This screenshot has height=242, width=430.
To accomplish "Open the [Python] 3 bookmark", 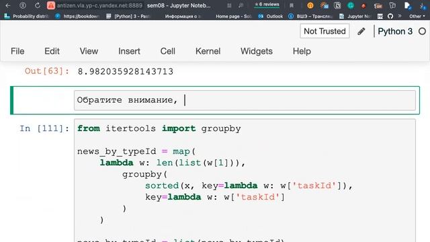I will click(128, 16).
